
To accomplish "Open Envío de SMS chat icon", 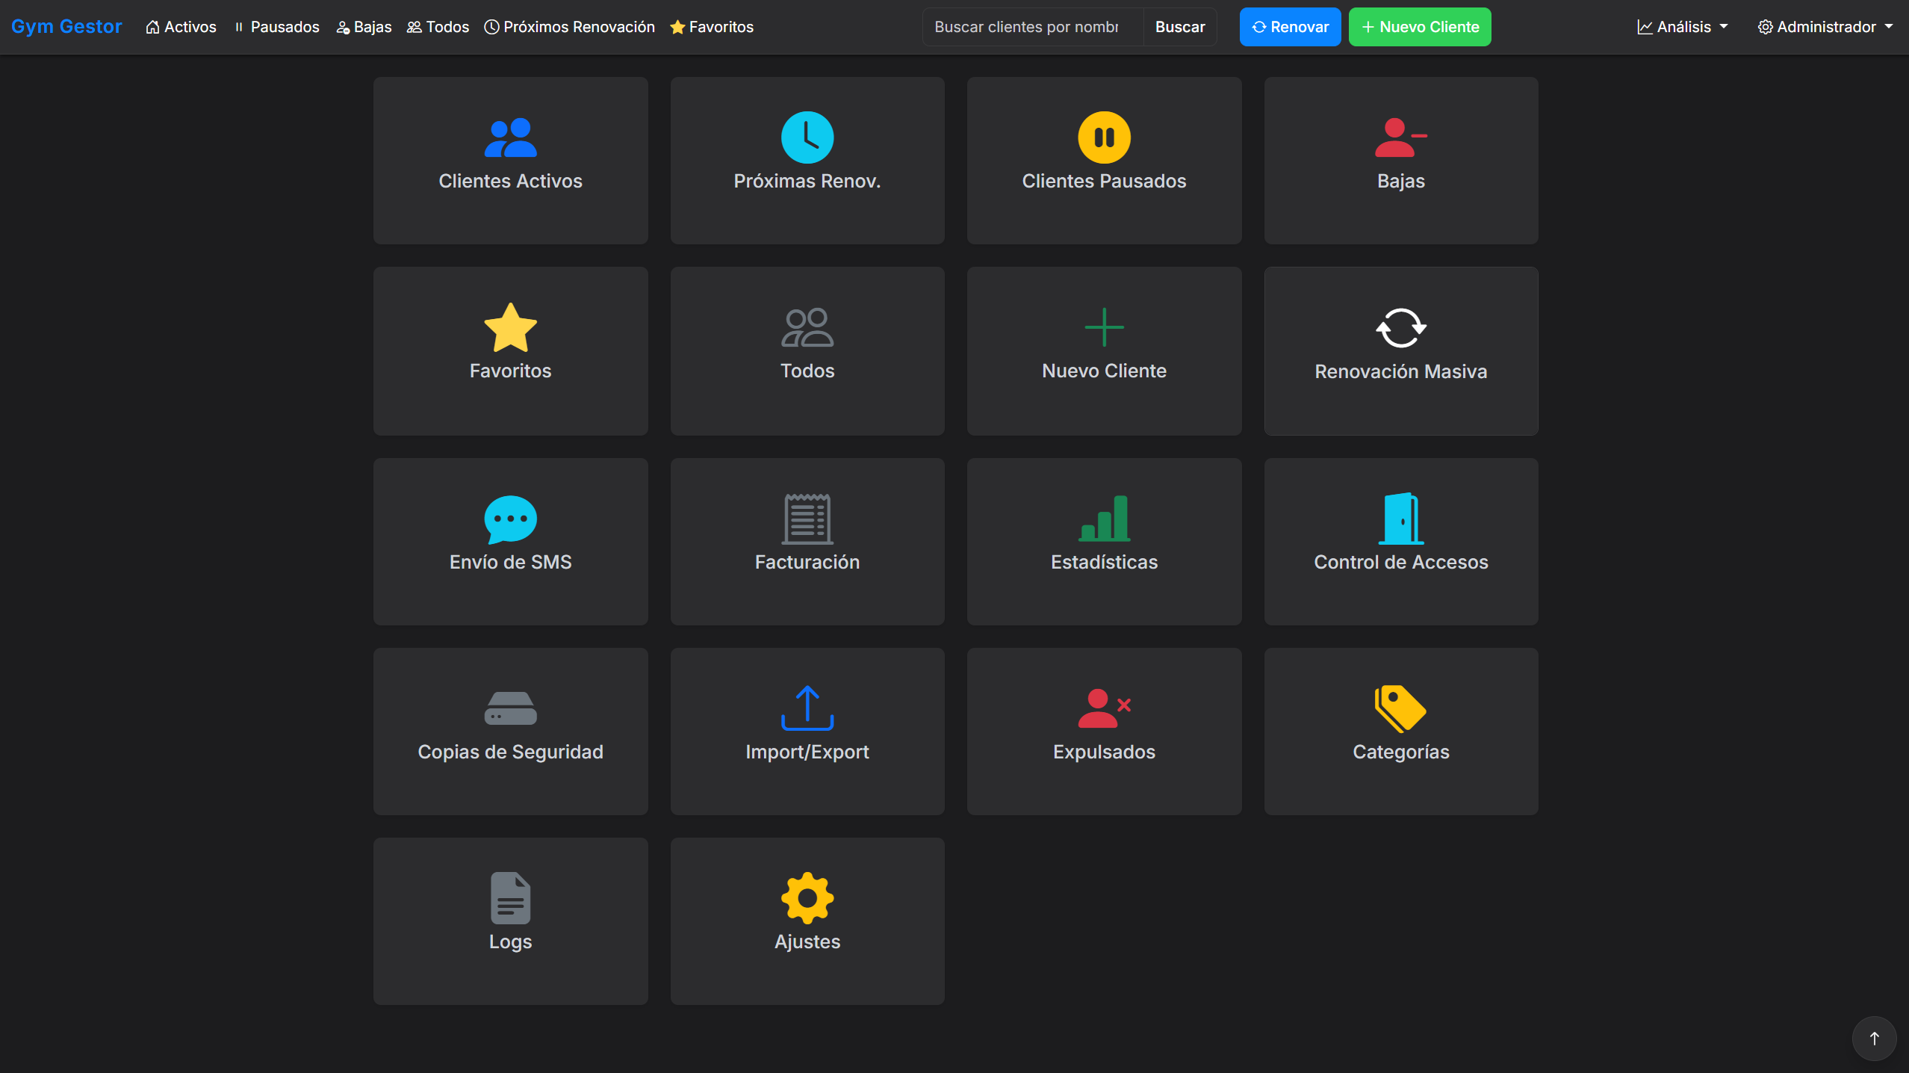I will (x=510, y=518).
